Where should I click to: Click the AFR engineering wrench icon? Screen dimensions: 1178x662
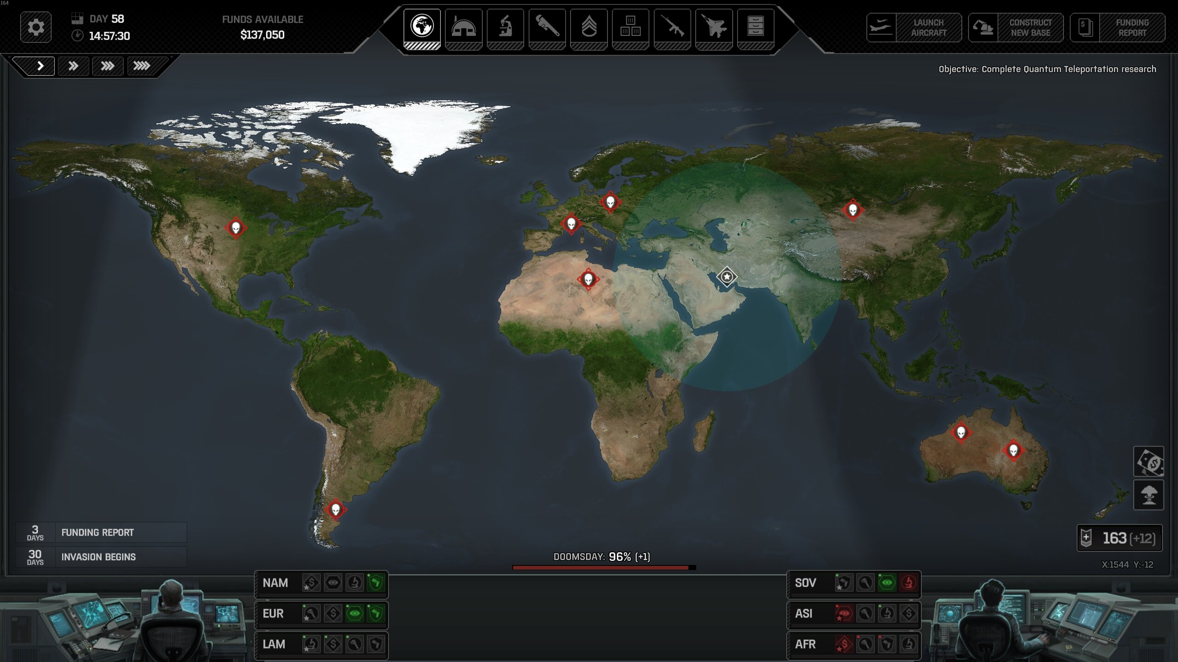pos(866,644)
